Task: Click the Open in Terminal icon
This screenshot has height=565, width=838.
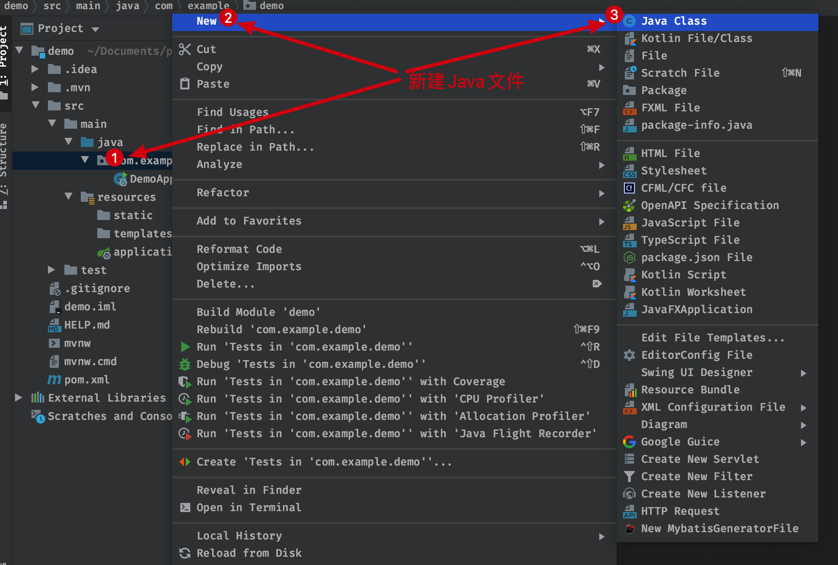Action: coord(185,507)
